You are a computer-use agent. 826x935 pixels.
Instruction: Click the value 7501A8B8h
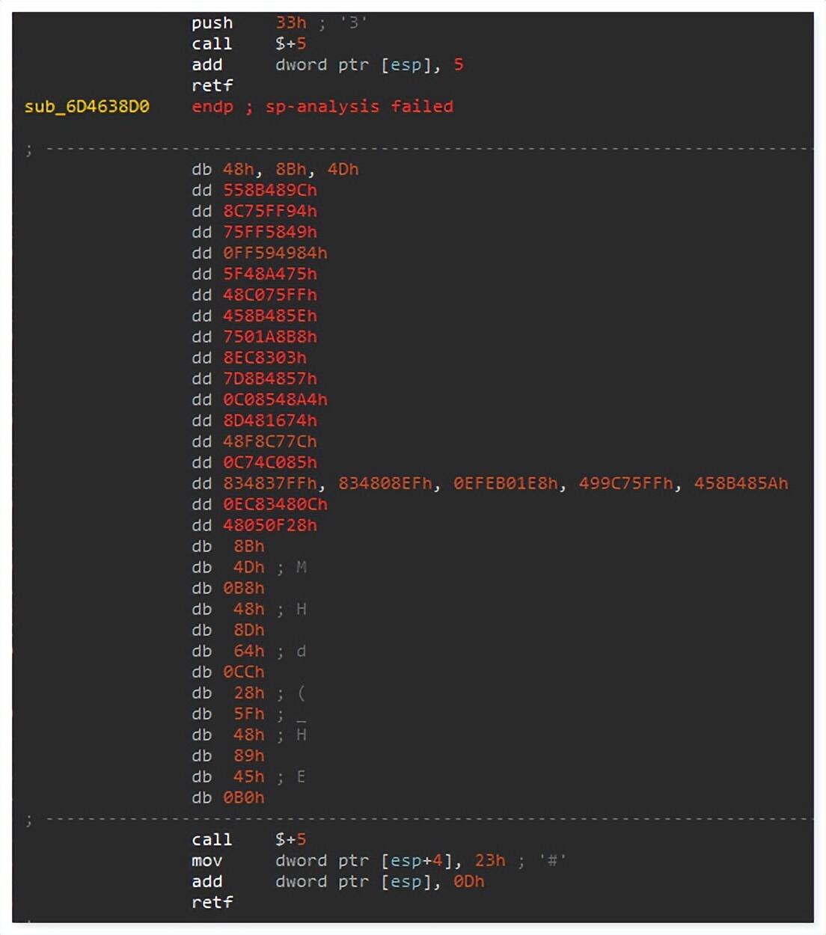(x=269, y=337)
